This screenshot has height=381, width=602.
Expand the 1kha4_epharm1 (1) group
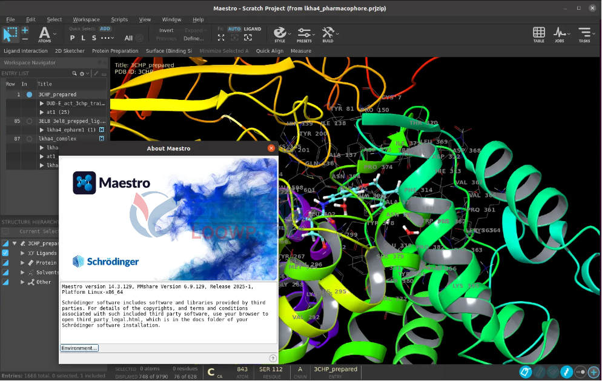coord(41,130)
